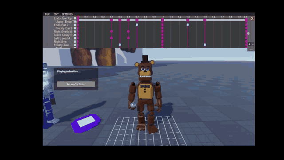Click the keyframe marker at 0.6 on top bar
284x160 pixels.
[128, 20]
